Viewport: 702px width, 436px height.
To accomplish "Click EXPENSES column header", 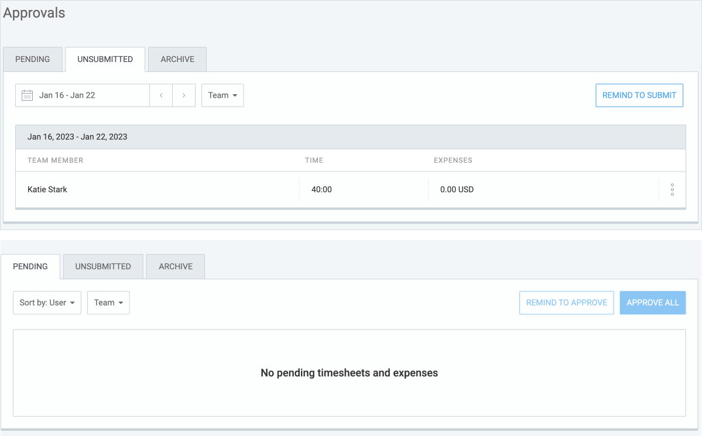I will (x=453, y=160).
